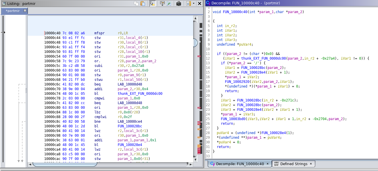The height and width of the screenshot is (171, 378).
Task: Expand dropdown arrow beside ruler icon
Action: [193, 3]
